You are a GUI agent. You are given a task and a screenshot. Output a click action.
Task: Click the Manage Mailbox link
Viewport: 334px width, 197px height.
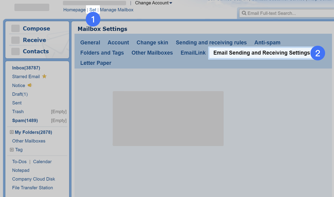coord(117,10)
